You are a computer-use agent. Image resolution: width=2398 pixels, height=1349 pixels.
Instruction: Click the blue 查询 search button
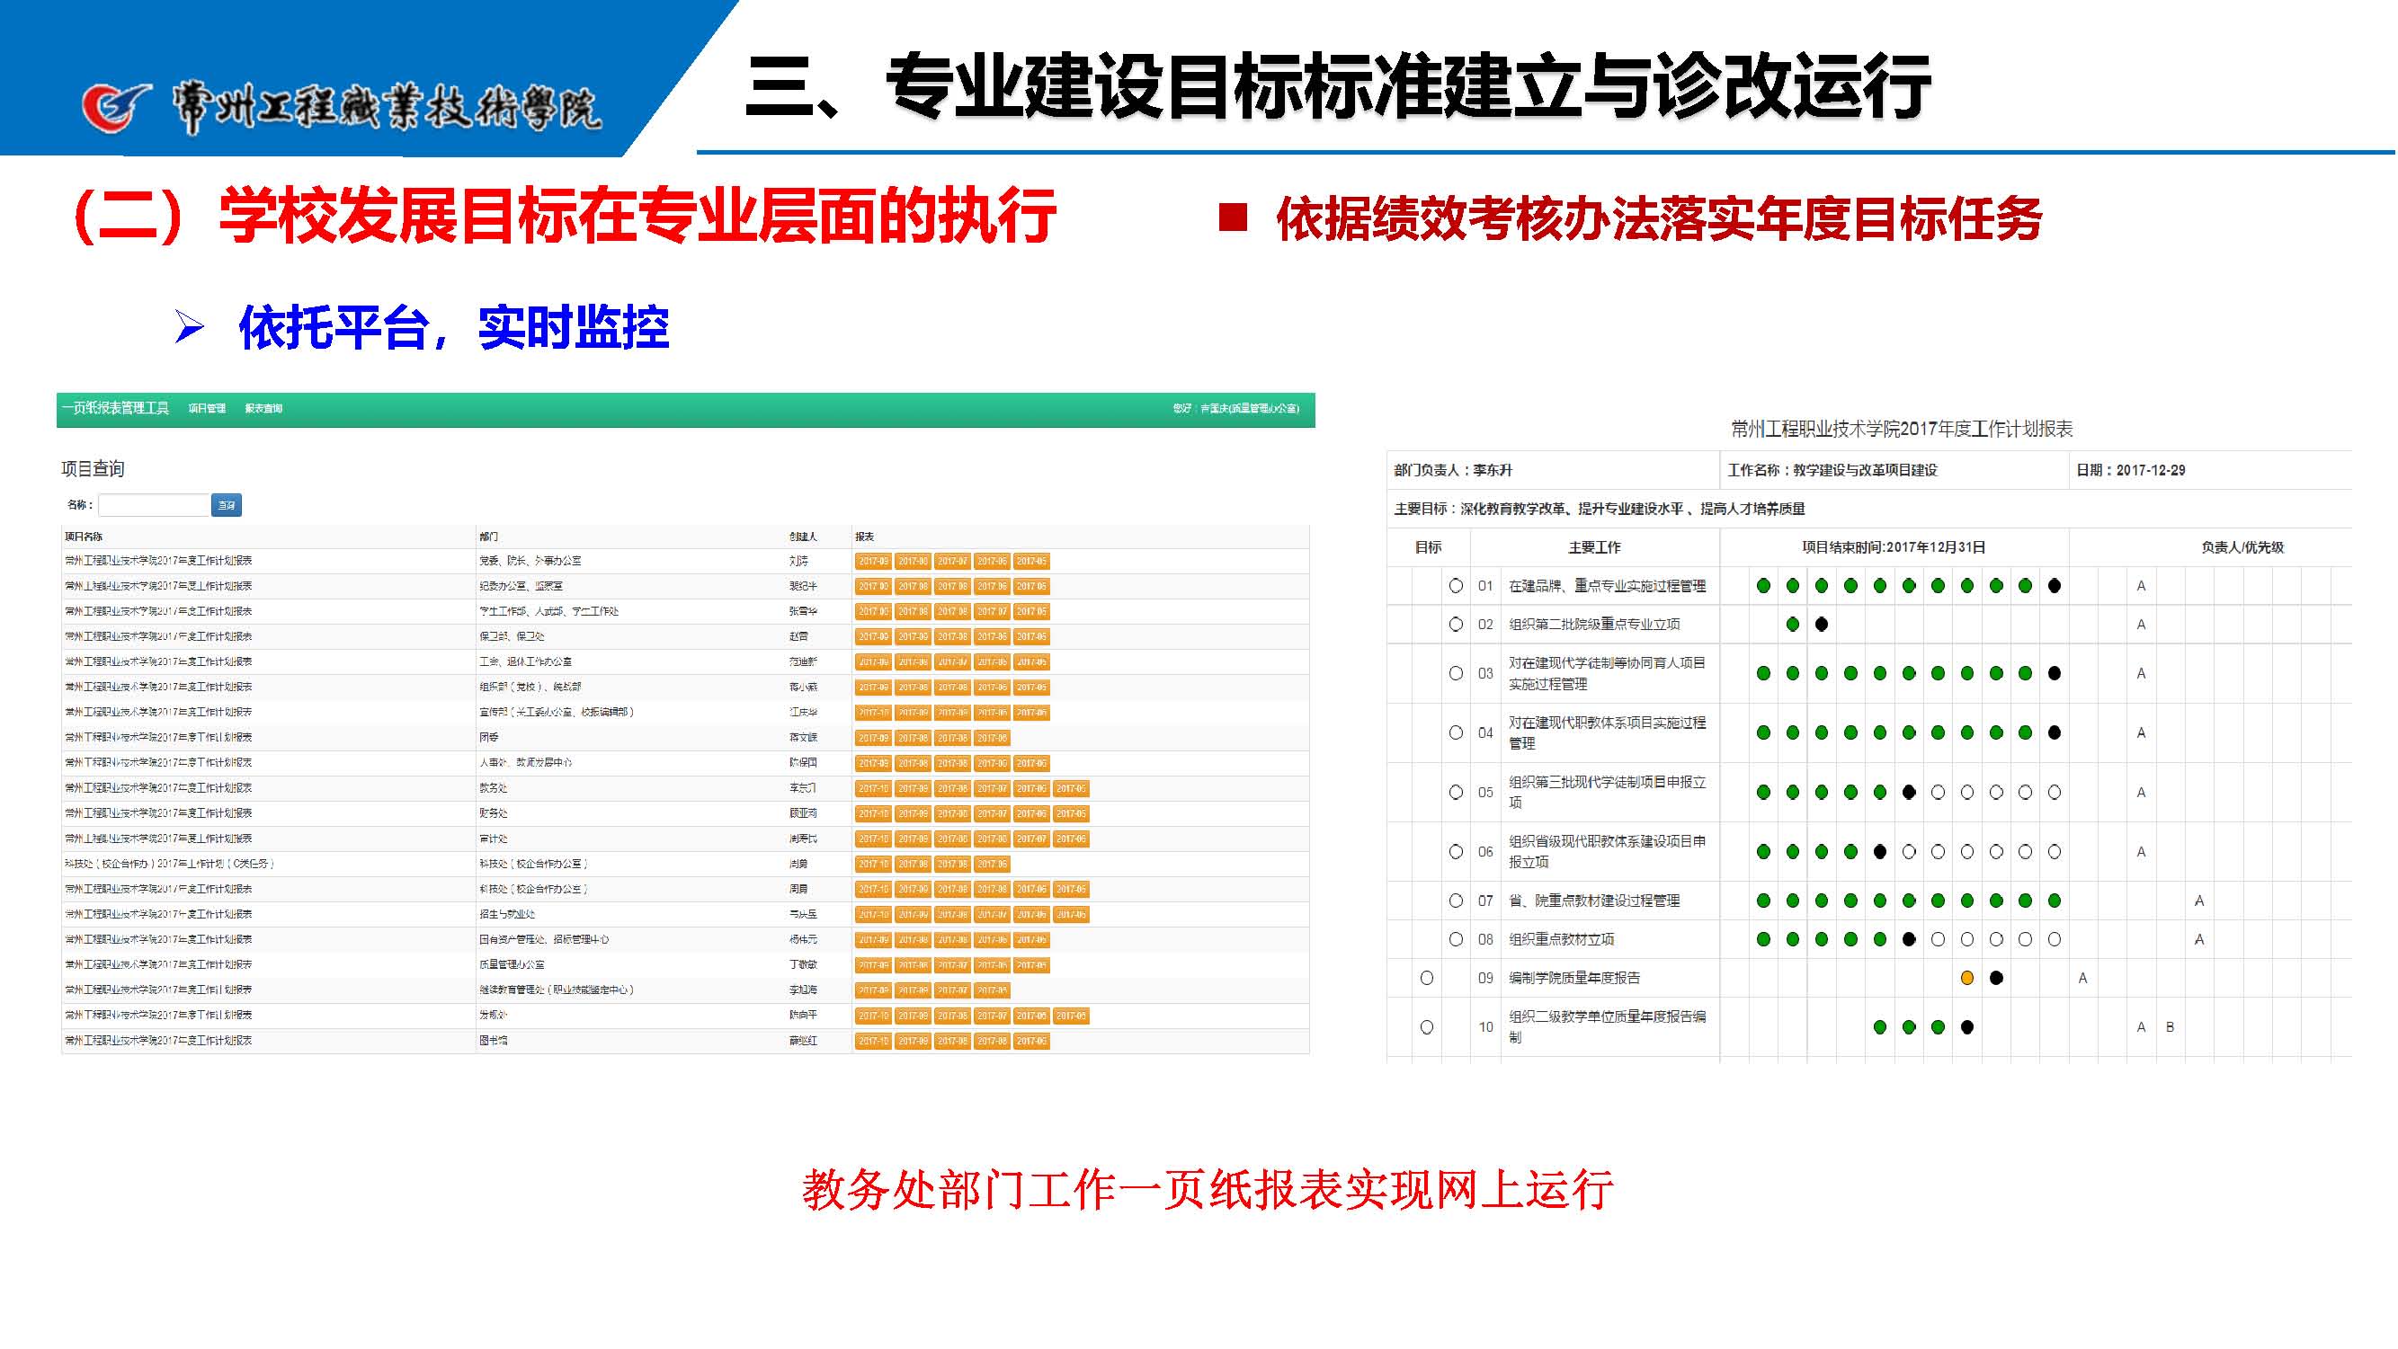point(227,505)
